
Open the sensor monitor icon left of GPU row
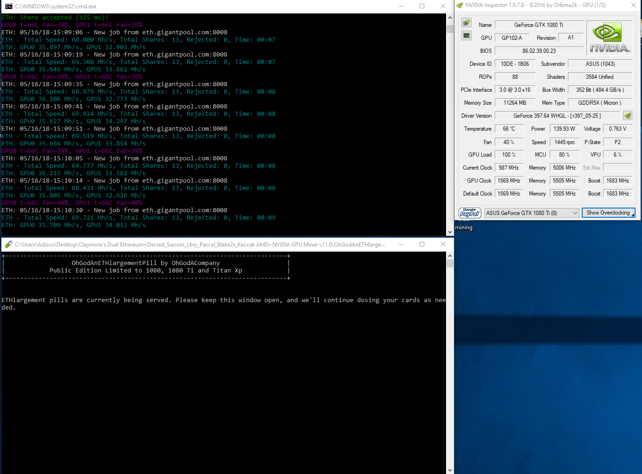[466, 36]
